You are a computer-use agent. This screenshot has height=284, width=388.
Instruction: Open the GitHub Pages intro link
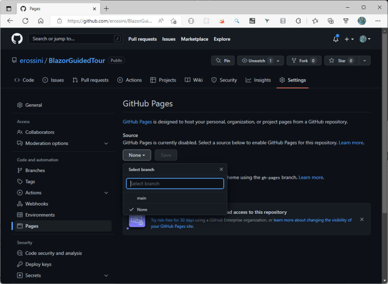click(x=137, y=122)
